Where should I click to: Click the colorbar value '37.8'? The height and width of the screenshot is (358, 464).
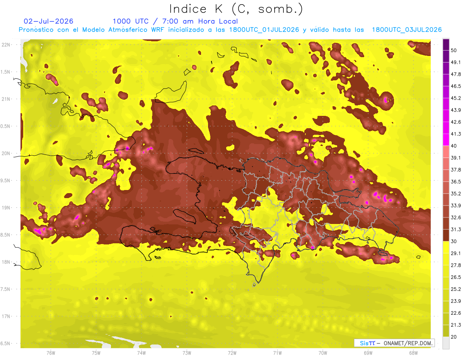click(x=455, y=170)
